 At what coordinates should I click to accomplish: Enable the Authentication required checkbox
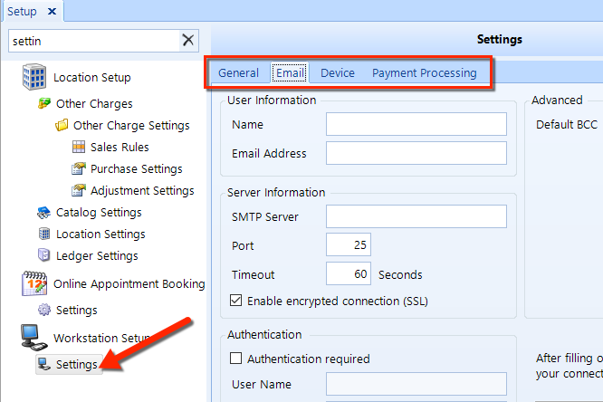(237, 359)
